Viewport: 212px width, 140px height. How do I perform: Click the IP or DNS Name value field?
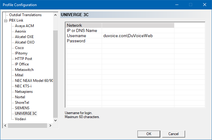[138, 30]
